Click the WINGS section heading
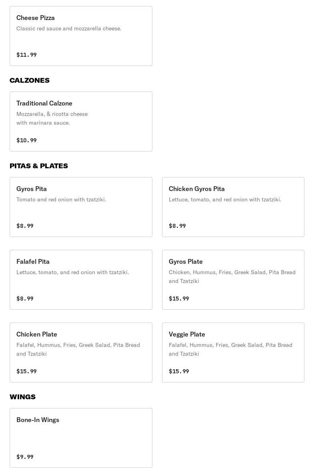The image size is (314, 468). pyautogui.click(x=22, y=397)
